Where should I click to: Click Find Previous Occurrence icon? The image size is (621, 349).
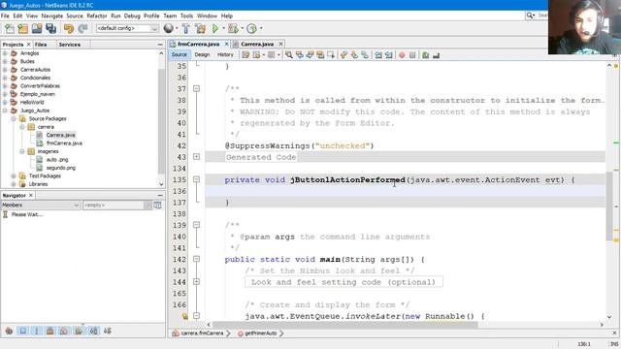click(300, 55)
